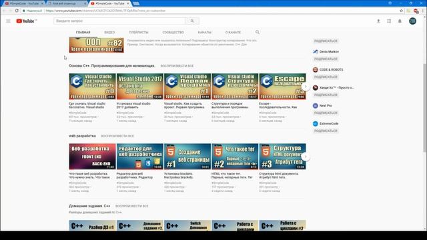Open the YouTube hamburger guide menu
Screen dimensions: 427x240
8,21
